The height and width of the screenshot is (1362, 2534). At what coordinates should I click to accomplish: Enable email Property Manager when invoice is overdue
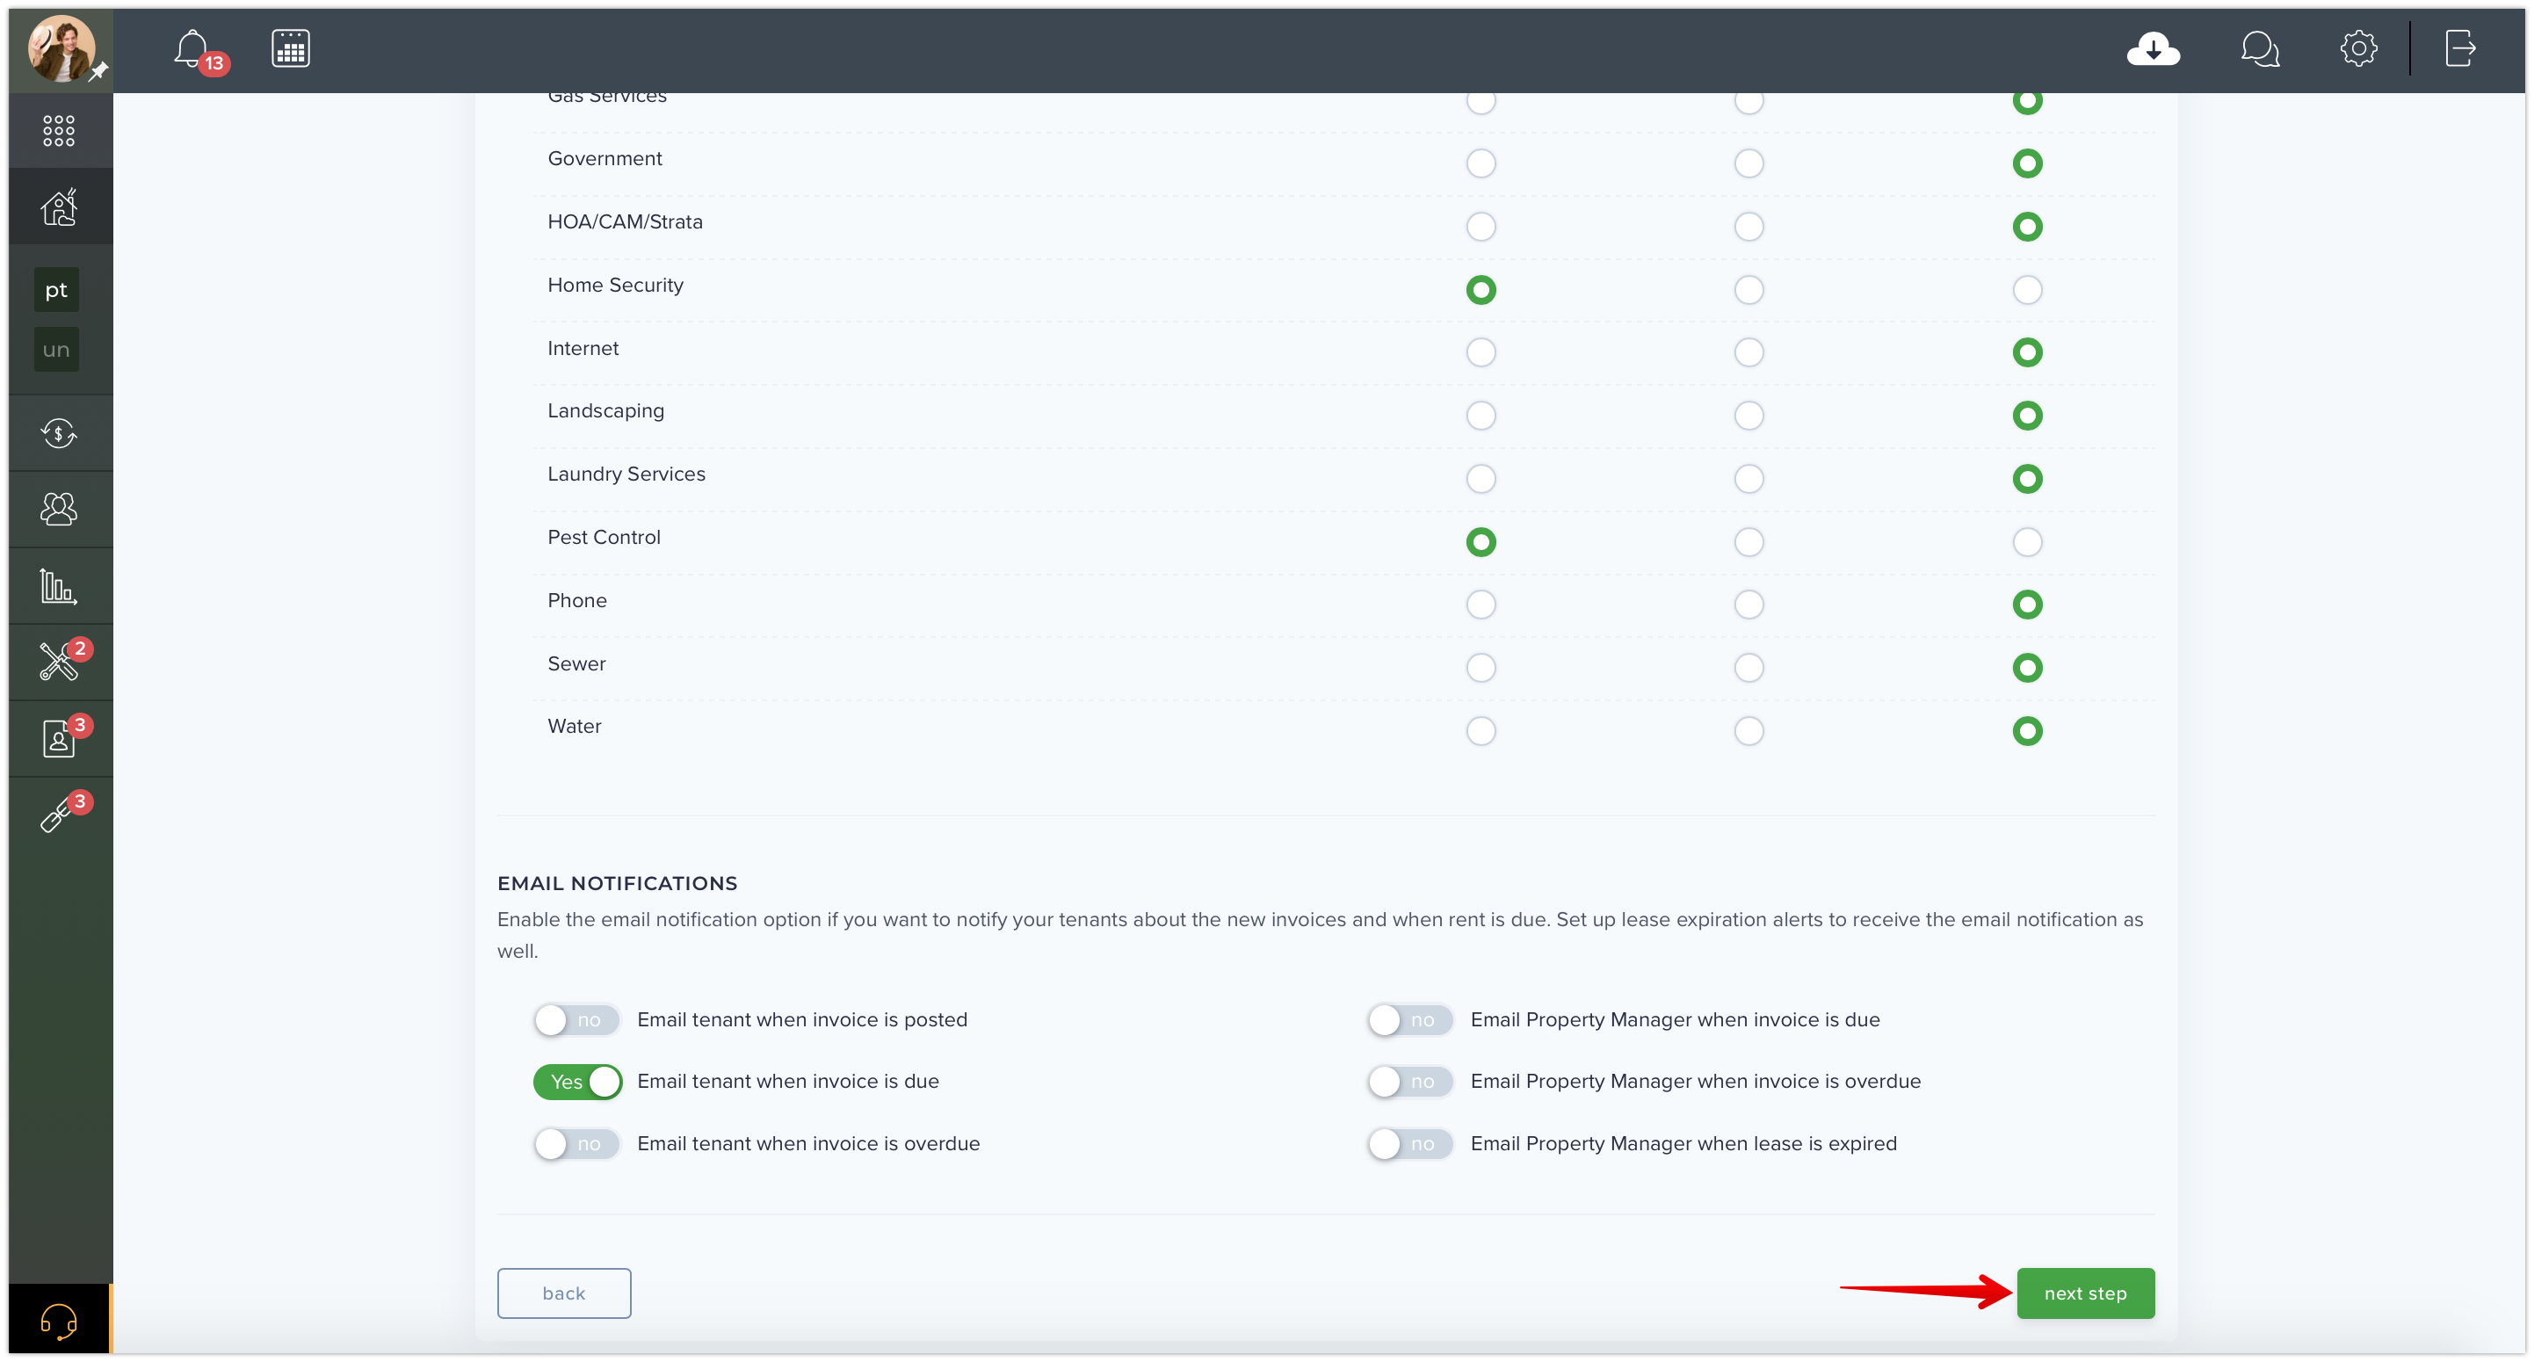click(x=1410, y=1082)
